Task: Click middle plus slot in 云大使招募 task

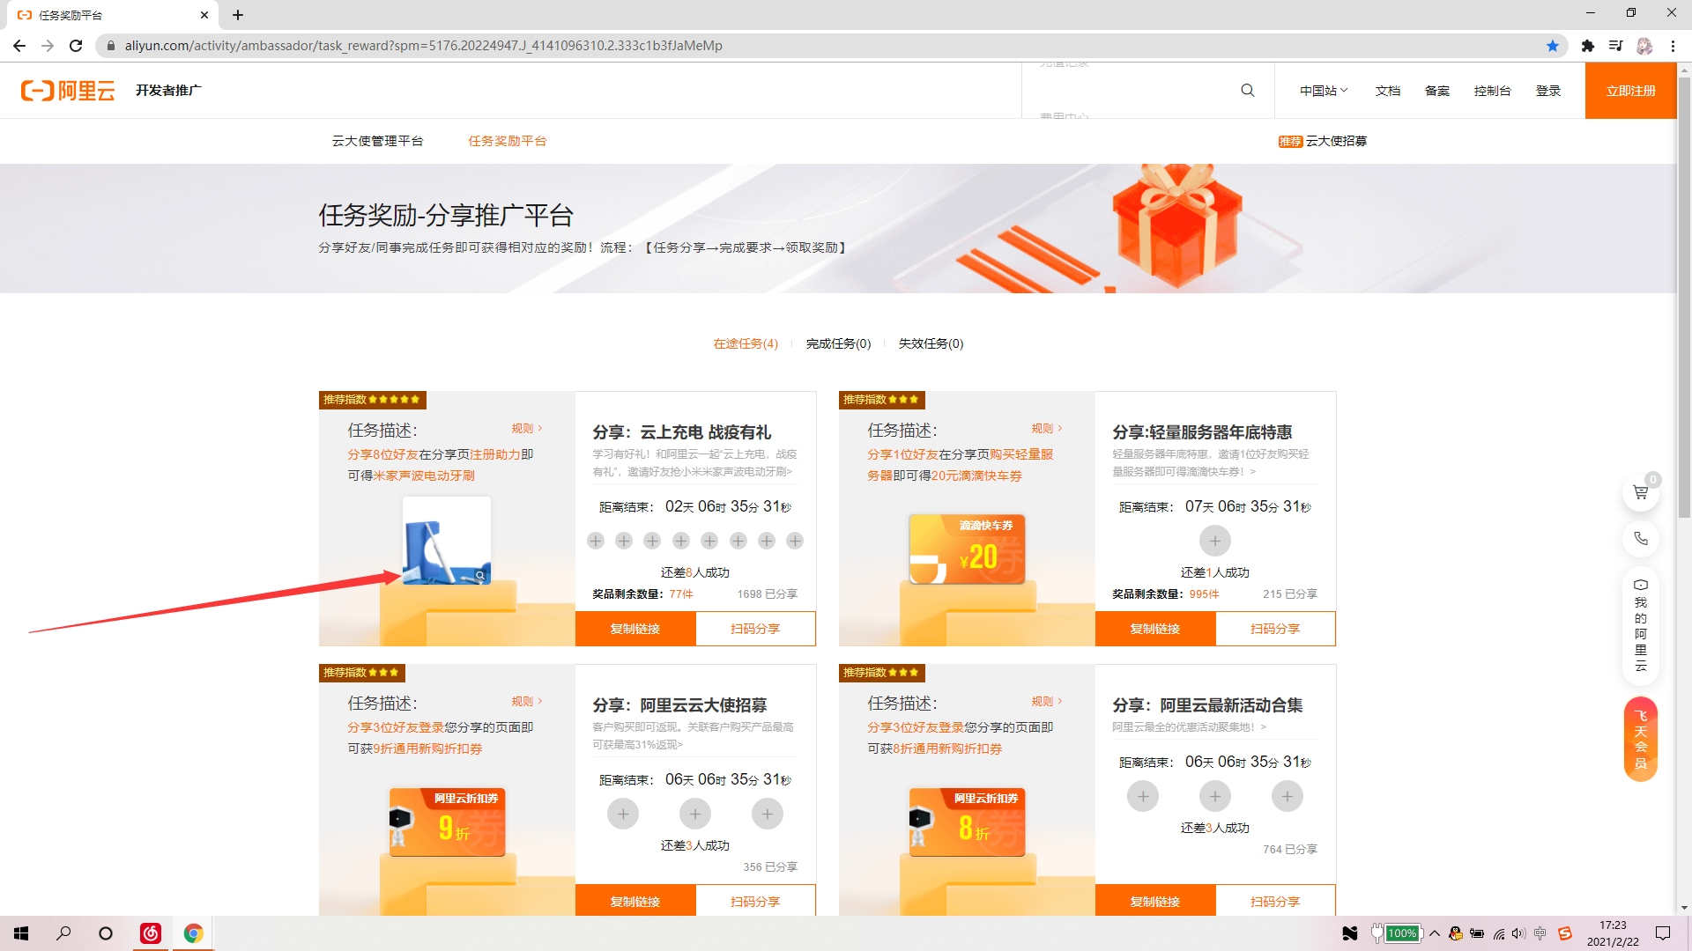Action: (695, 814)
